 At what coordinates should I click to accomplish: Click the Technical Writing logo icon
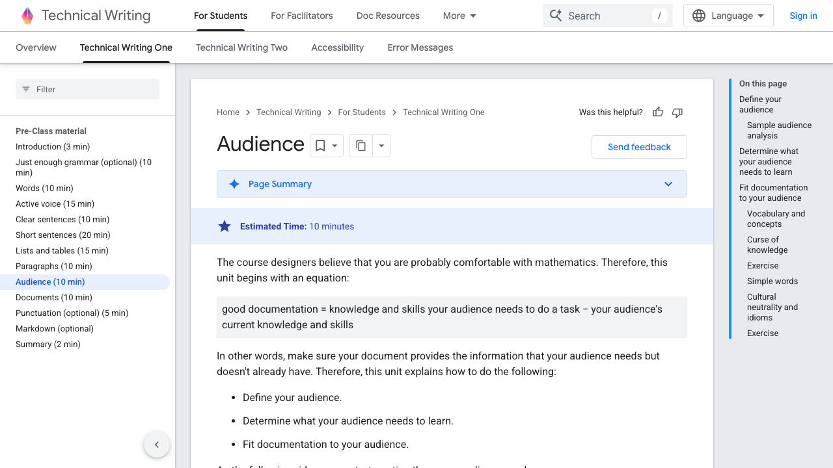[x=27, y=16]
